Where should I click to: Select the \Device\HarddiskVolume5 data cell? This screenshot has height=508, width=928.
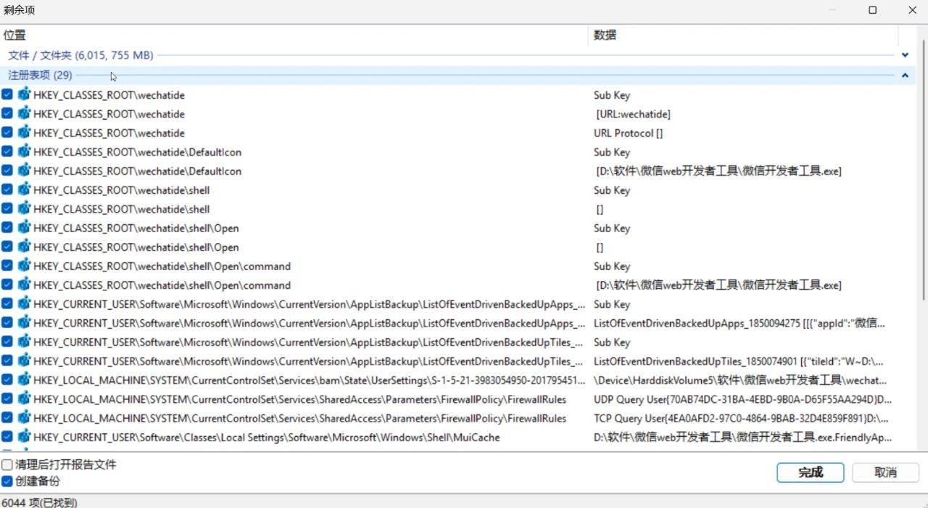pyautogui.click(x=740, y=380)
